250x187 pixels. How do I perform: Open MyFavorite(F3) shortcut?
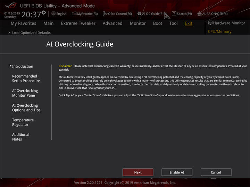[87, 14]
